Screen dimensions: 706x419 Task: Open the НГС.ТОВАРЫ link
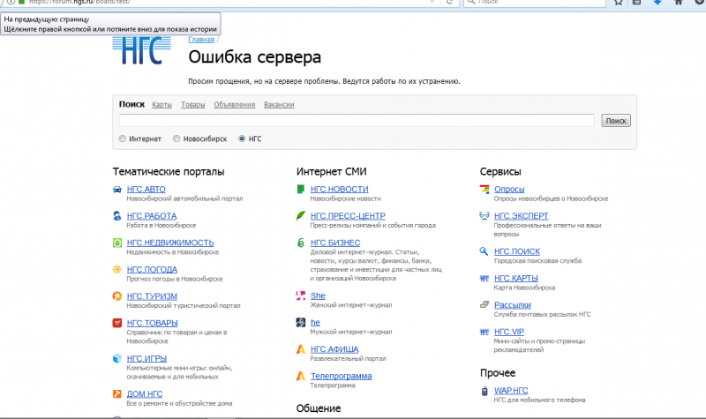click(152, 323)
